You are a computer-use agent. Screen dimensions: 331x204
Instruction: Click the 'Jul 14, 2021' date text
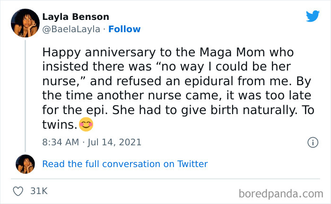pyautogui.click(x=113, y=142)
